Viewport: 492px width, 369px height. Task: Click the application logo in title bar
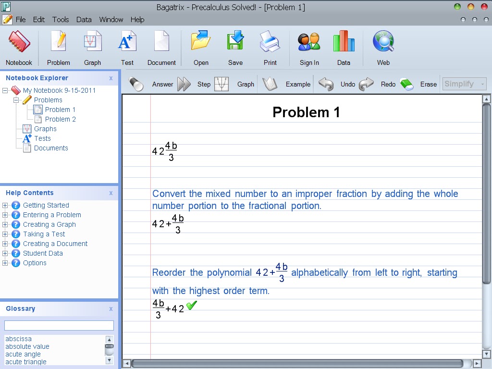pos(6,7)
